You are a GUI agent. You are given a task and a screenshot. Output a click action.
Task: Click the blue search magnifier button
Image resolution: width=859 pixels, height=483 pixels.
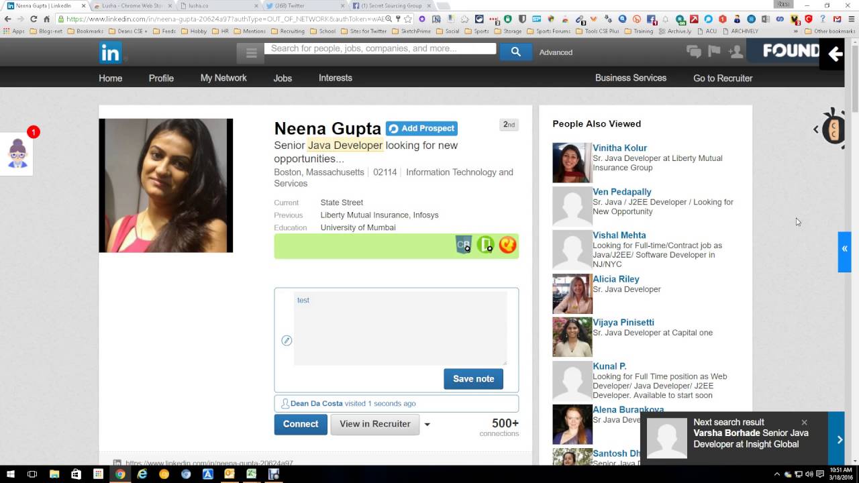click(x=515, y=52)
